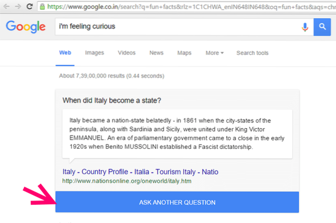Click the browser forward arrow
Viewport: 336px width, 223px height.
coord(17,7)
